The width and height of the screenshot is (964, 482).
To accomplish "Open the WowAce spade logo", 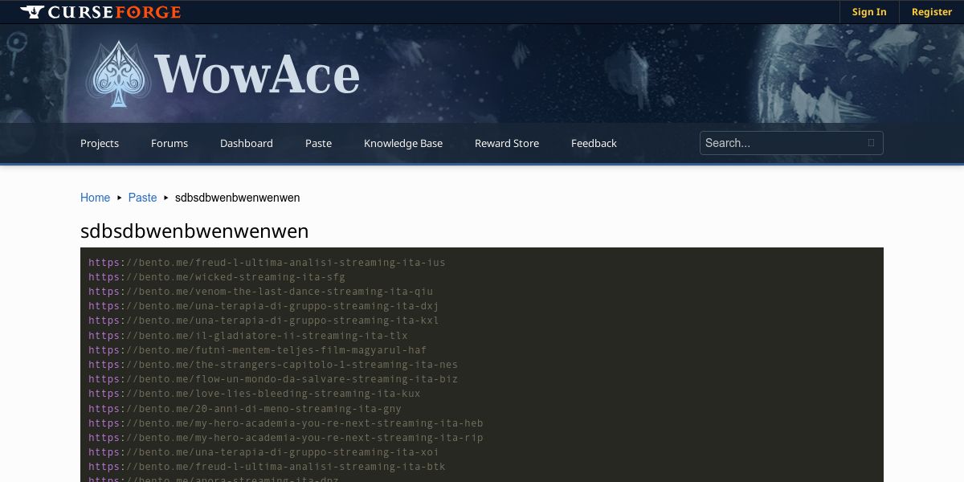I will pos(119,74).
